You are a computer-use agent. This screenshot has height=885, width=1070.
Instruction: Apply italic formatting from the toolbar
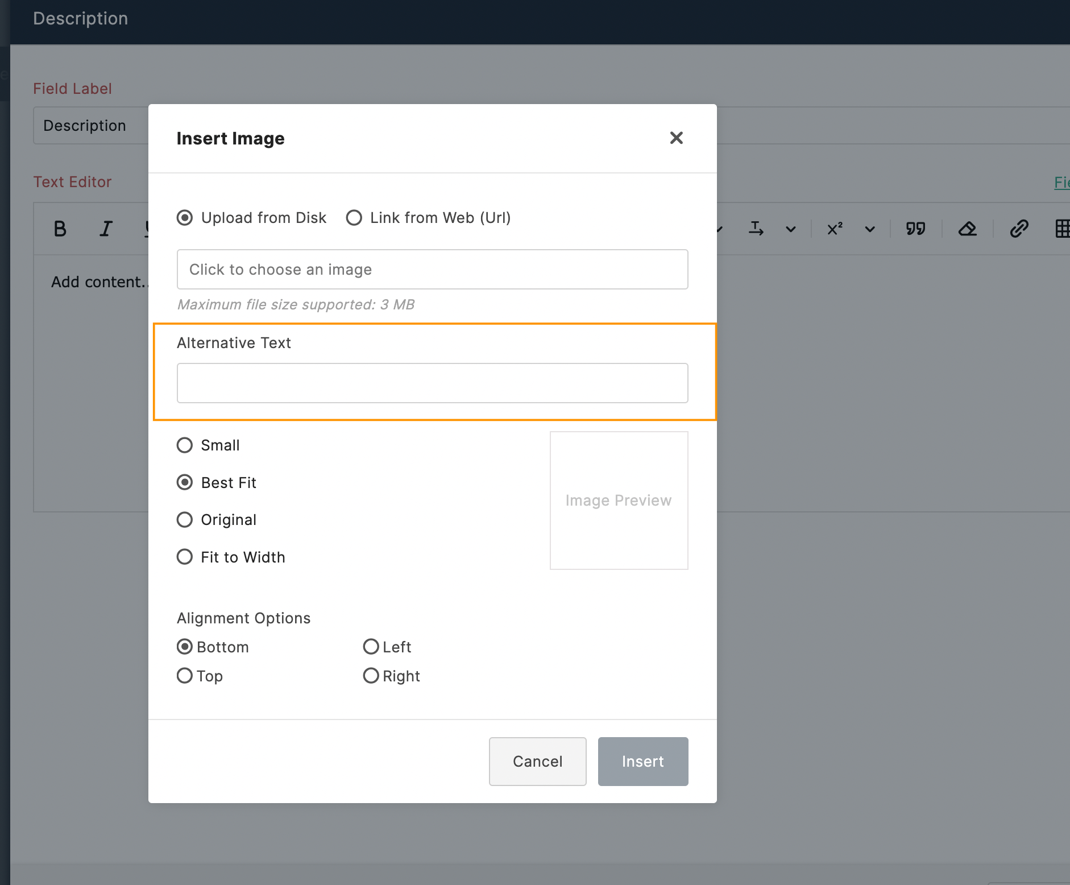point(106,229)
